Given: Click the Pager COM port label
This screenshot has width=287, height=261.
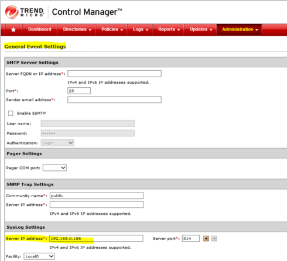Looking at the screenshot, I should pyautogui.click(x=23, y=168).
